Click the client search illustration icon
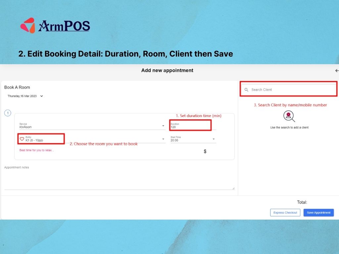This screenshot has width=339, height=254. coord(289,116)
